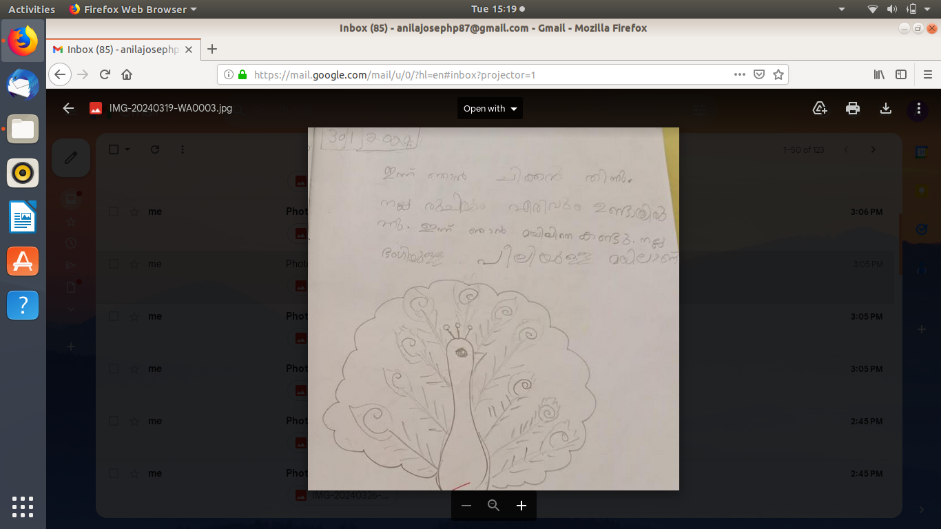Download the IMG-20240319-WA0003.jpg image

(886, 108)
